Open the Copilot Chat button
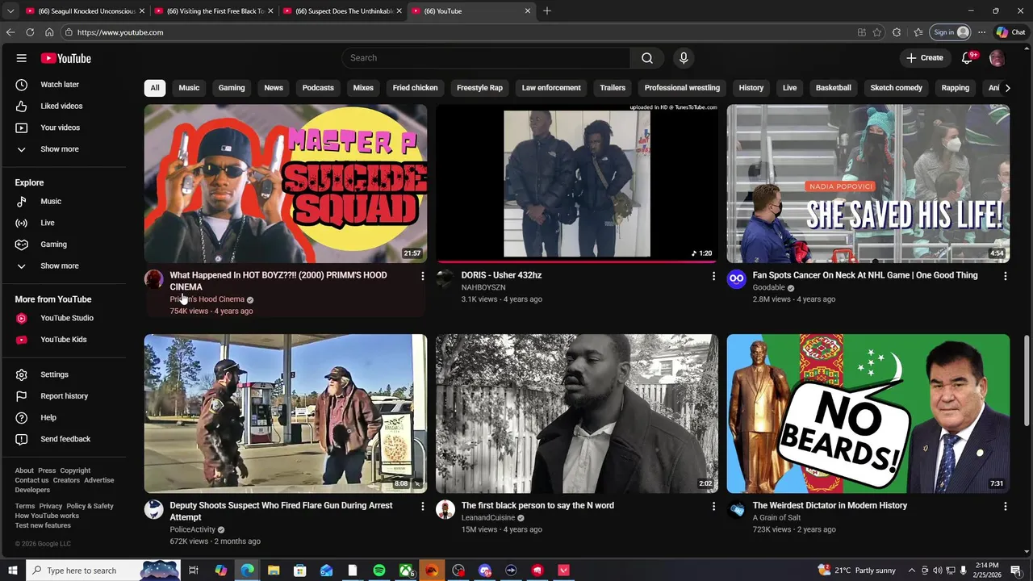This screenshot has height=581, width=1033. coord(1010,32)
